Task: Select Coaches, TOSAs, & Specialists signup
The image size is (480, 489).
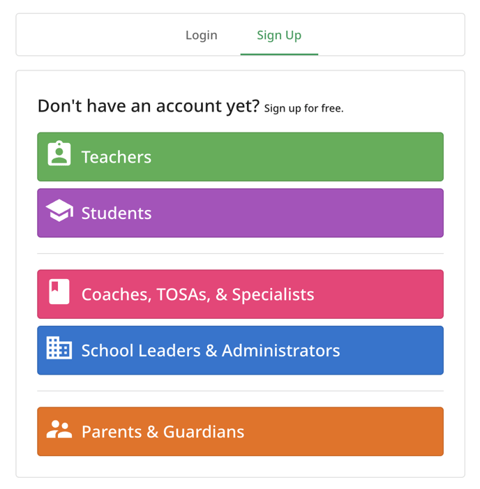Action: pyautogui.click(x=240, y=294)
